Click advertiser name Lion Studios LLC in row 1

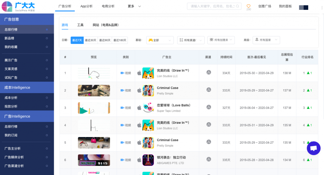(167, 76)
